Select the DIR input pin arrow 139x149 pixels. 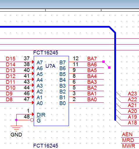point(33,114)
